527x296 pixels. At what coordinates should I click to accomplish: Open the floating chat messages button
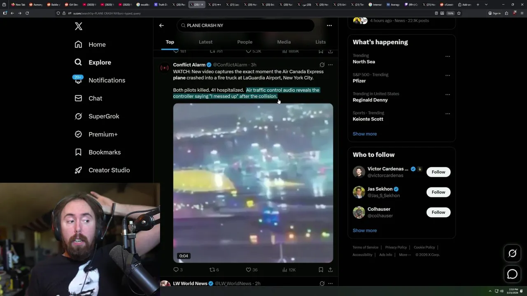[512, 274]
